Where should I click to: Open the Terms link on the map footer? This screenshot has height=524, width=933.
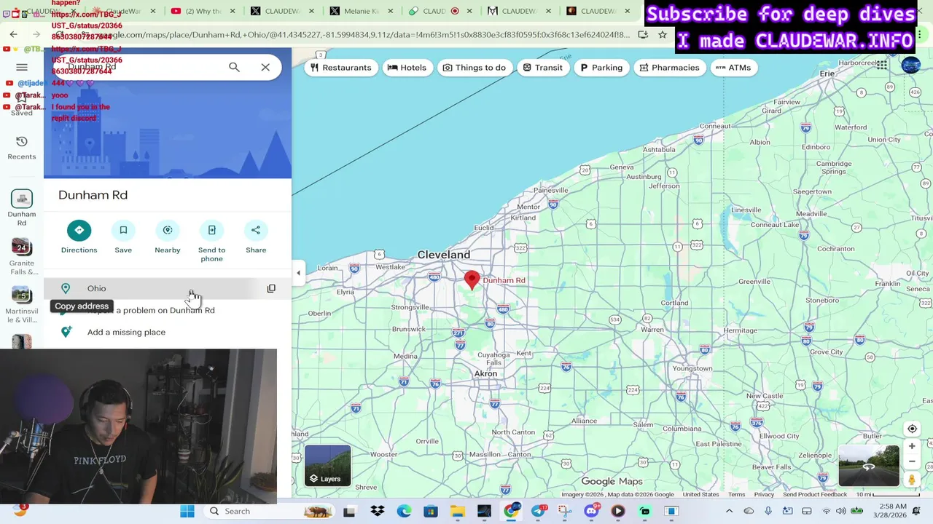736,495
